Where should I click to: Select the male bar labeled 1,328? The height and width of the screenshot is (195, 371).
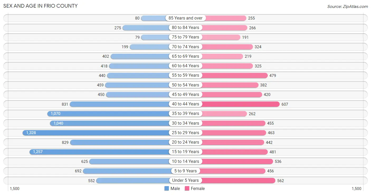tap(104, 133)
